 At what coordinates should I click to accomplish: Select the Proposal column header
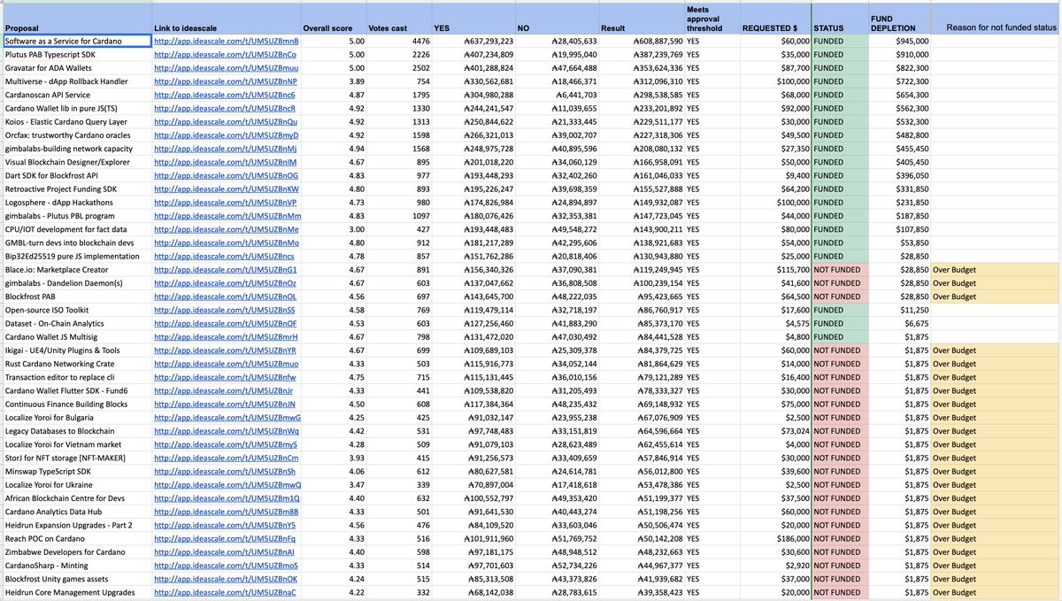[75, 19]
